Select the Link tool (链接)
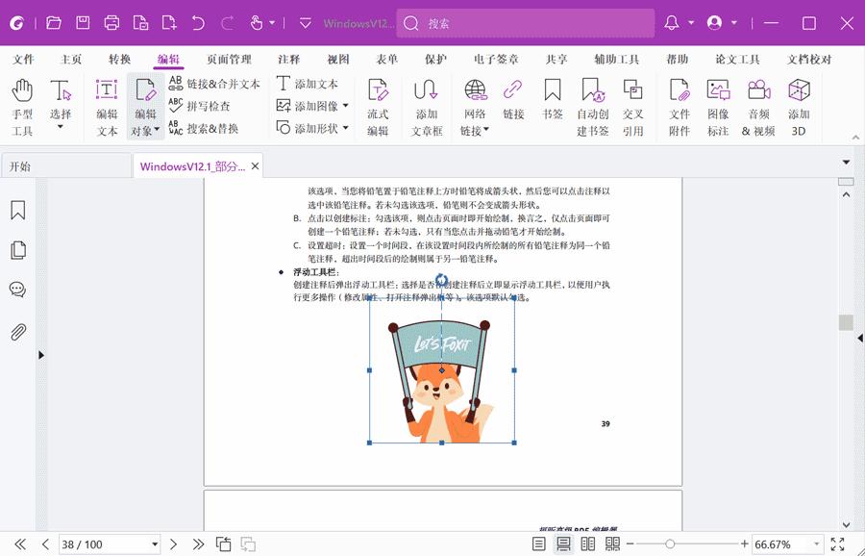The image size is (865, 556). tap(513, 99)
